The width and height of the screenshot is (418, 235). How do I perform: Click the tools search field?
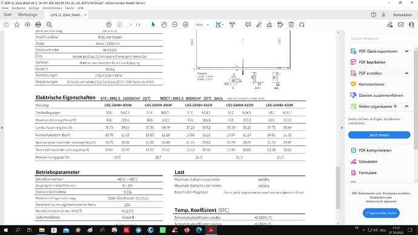[x=381, y=39]
